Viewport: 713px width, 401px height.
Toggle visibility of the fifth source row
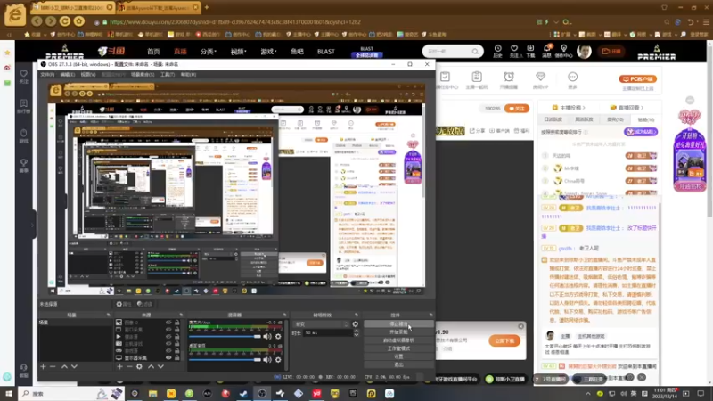point(168,350)
